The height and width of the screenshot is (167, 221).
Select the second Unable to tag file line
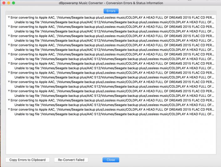114,31
